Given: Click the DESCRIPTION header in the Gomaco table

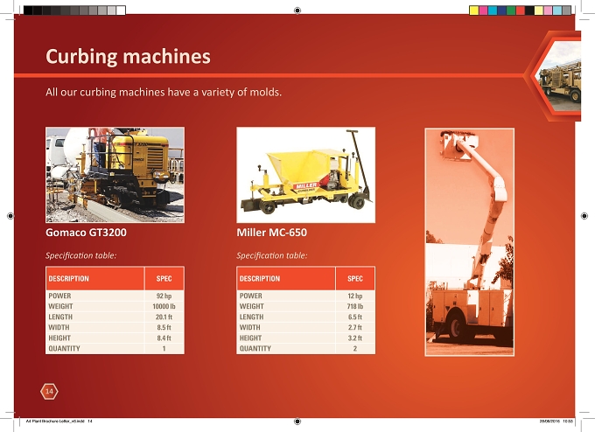Looking at the screenshot, I should pyautogui.click(x=68, y=278).
